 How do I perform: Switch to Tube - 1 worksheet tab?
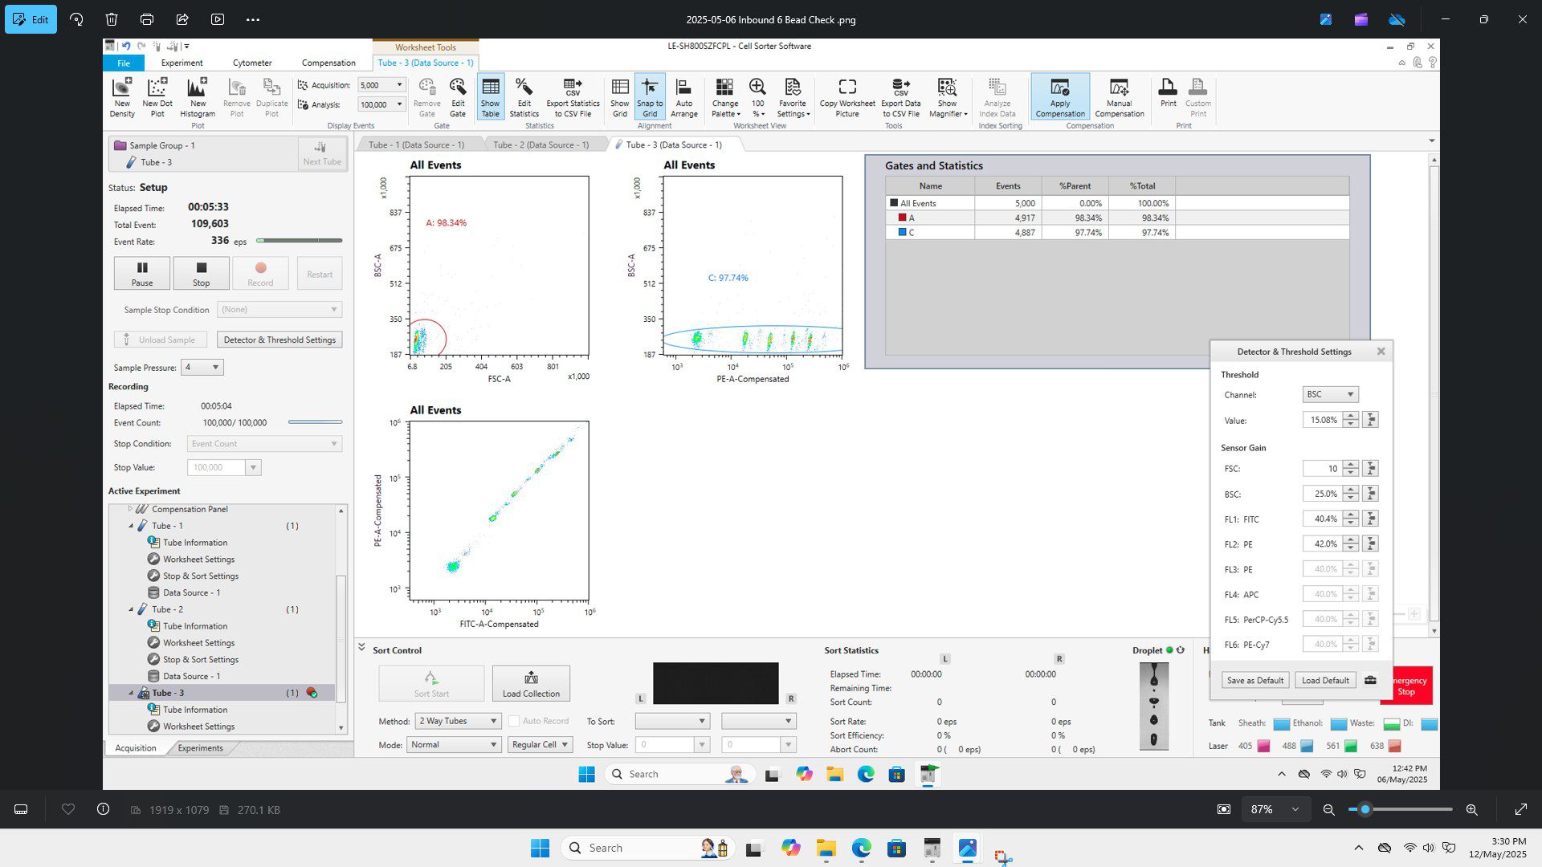416,145
